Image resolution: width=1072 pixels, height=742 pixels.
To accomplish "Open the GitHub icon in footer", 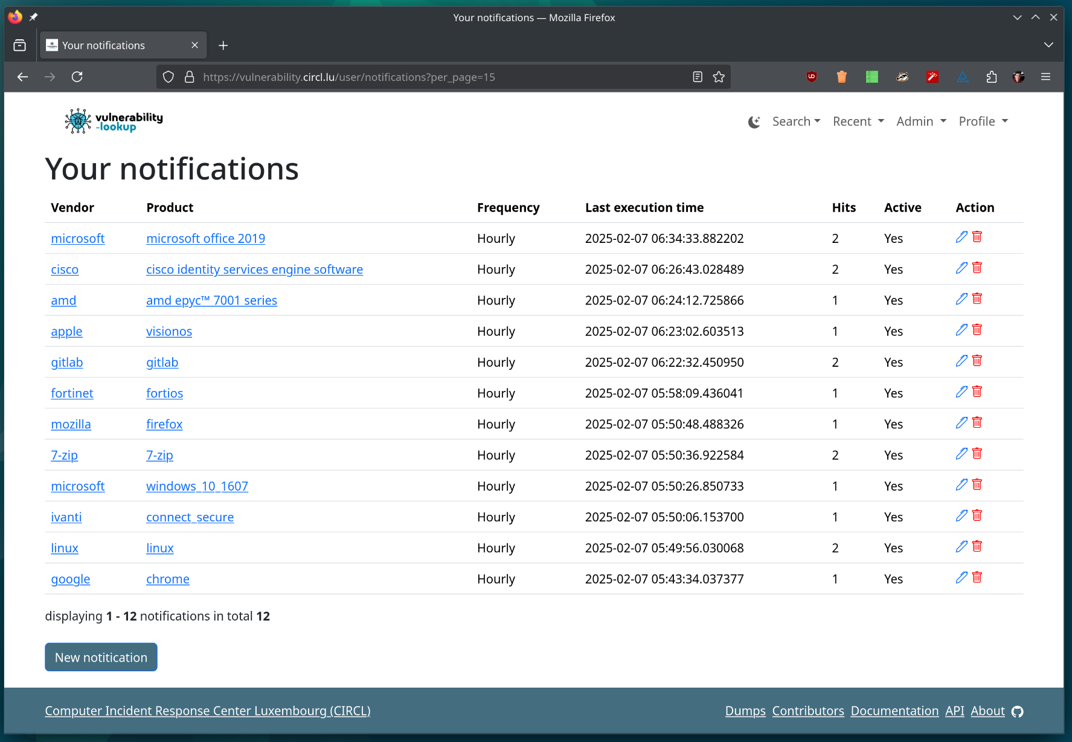I will [1018, 712].
